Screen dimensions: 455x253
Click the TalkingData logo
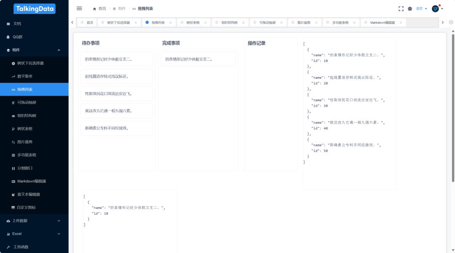coord(34,9)
